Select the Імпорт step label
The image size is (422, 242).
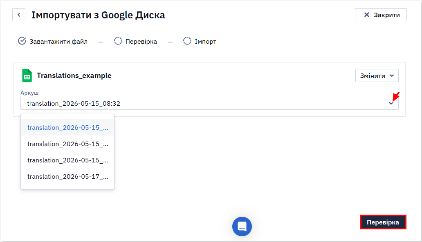pyautogui.click(x=205, y=42)
